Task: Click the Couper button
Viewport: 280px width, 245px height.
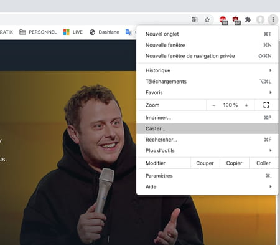Action: click(x=205, y=163)
